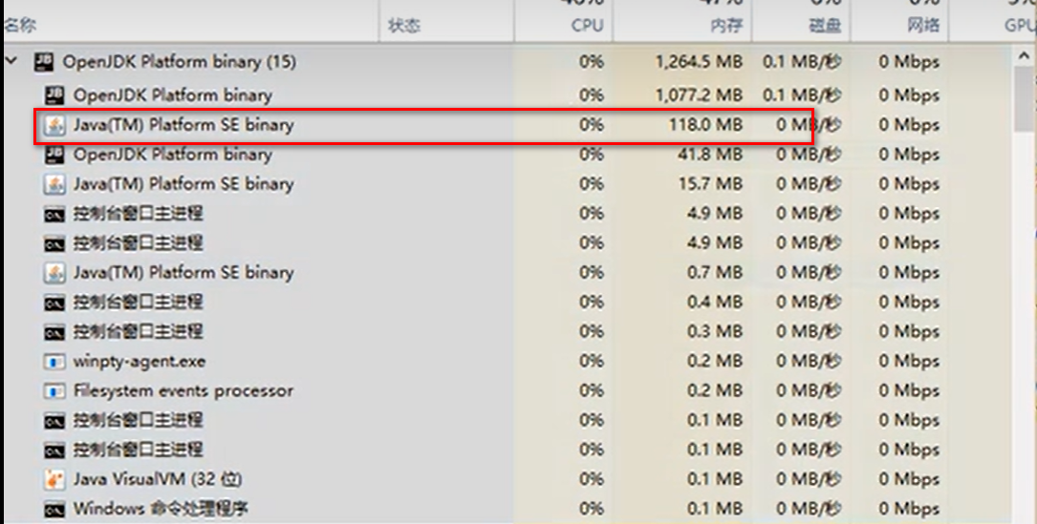Click the scrollbar up arrow
Viewport: 1037px width, 524px height.
pos(1023,57)
